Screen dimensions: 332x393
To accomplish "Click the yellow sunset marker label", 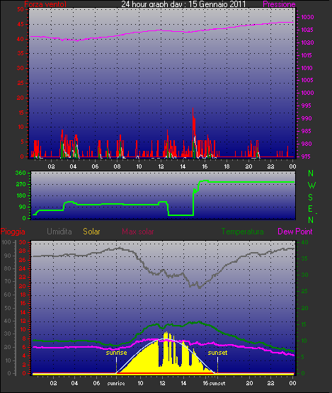I will [x=217, y=353].
